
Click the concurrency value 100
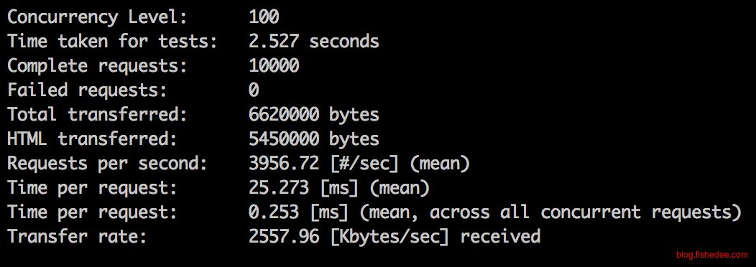[x=264, y=17]
